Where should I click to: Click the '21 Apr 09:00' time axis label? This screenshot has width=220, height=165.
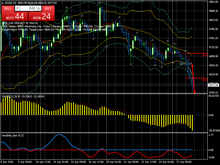click(x=131, y=162)
